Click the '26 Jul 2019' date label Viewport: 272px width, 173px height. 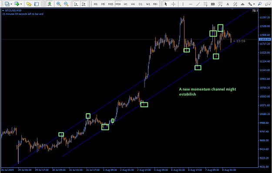7,170
